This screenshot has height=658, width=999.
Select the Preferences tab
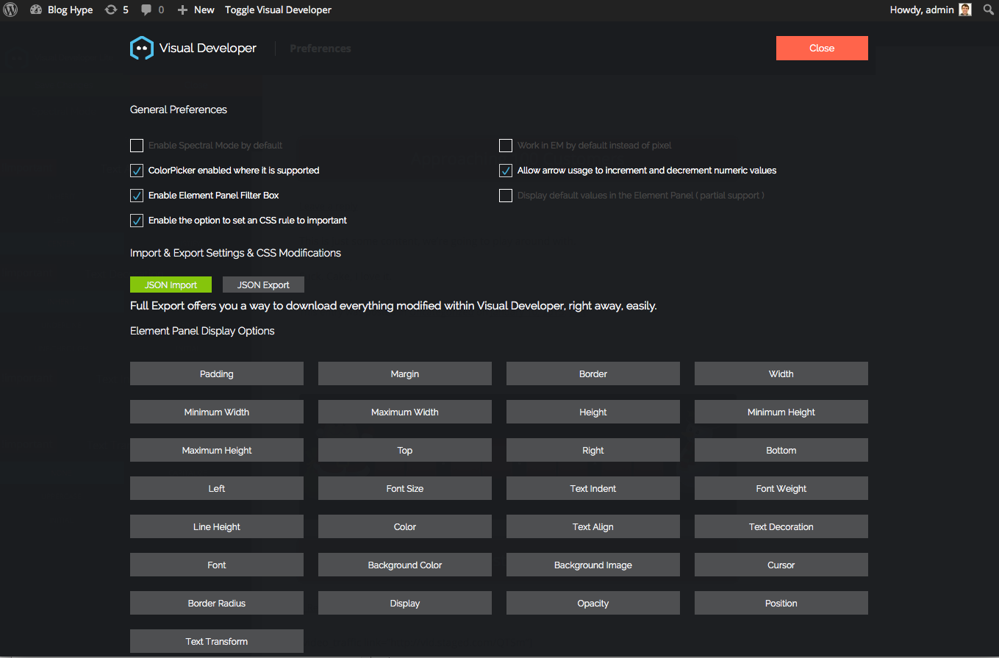321,49
